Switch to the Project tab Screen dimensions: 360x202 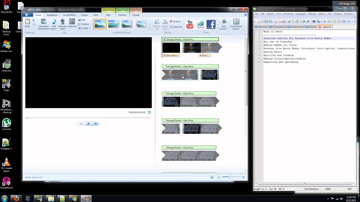(84, 15)
